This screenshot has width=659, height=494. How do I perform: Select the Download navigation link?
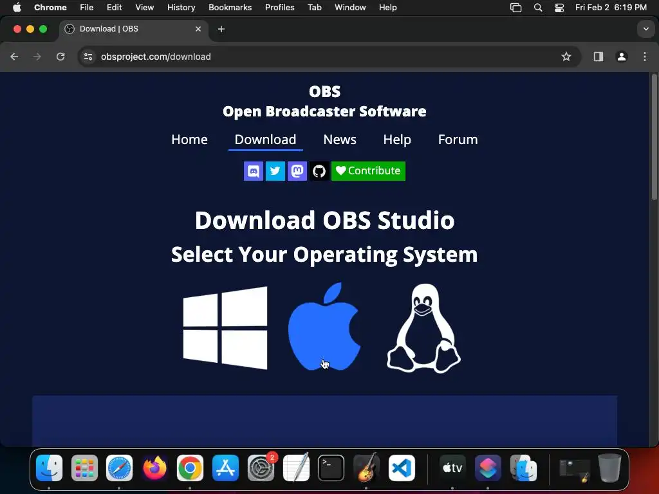(265, 140)
